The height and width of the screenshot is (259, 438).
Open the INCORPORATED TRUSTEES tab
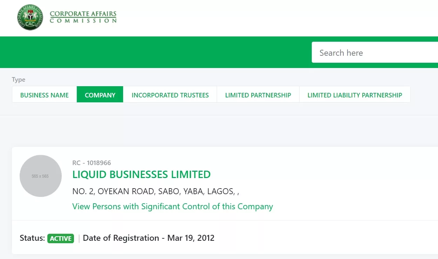pyautogui.click(x=170, y=95)
